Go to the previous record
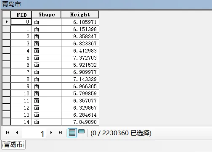 (x=17, y=132)
